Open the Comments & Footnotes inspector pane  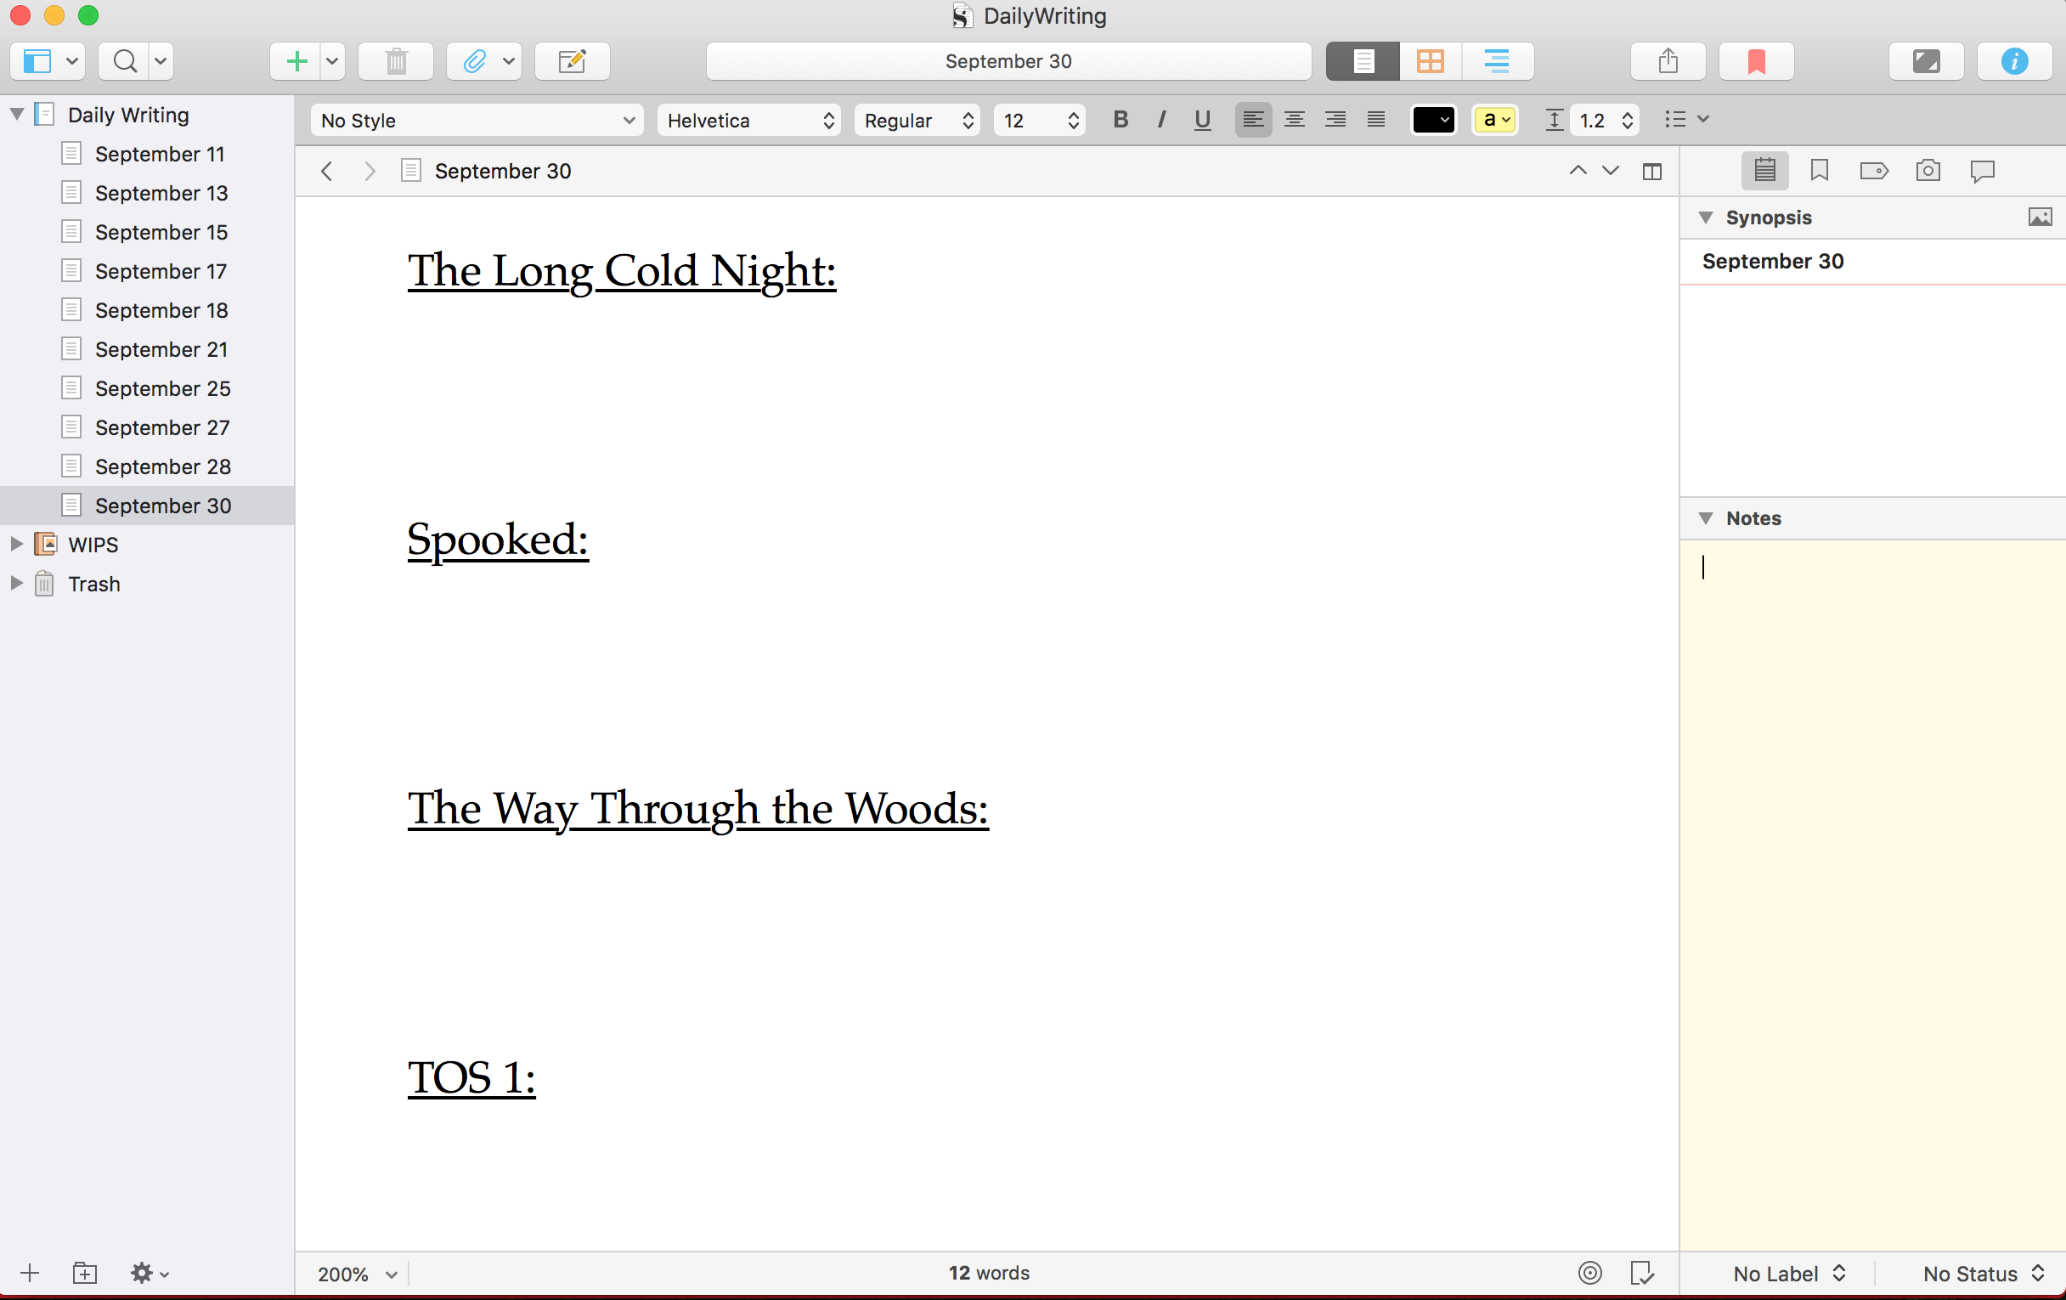[1983, 170]
